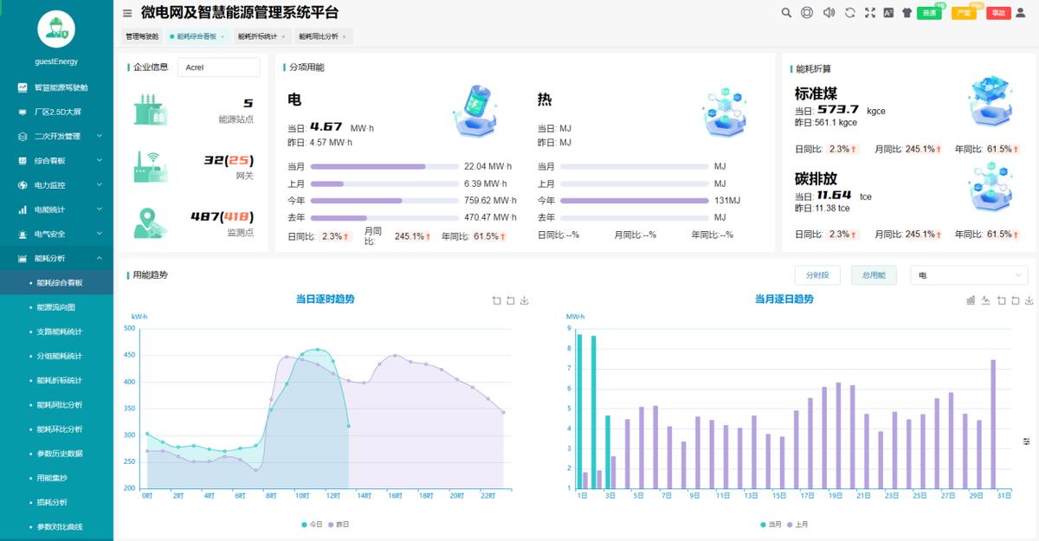The width and height of the screenshot is (1039, 541).
Task: Switch 当月逐日趋势 chart to line view
Action: click(x=985, y=300)
